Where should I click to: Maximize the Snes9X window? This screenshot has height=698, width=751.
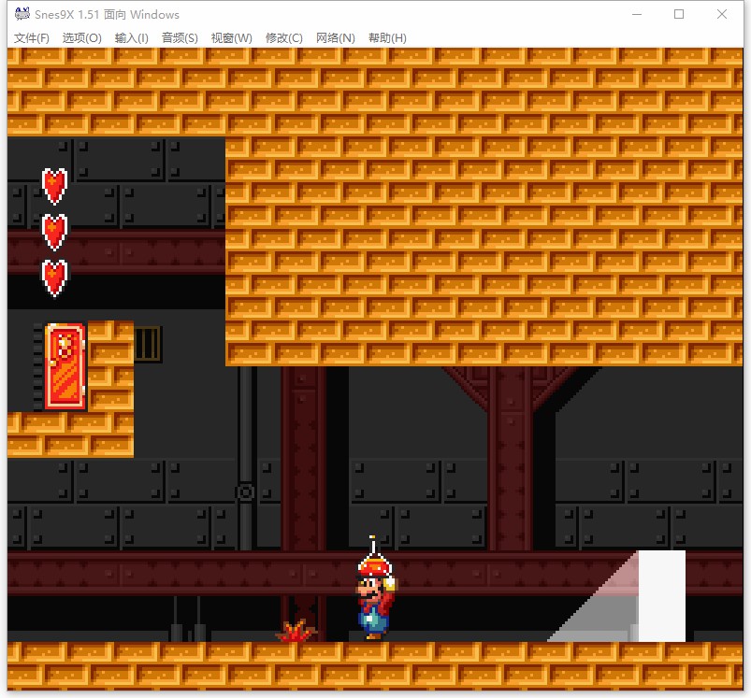(679, 14)
